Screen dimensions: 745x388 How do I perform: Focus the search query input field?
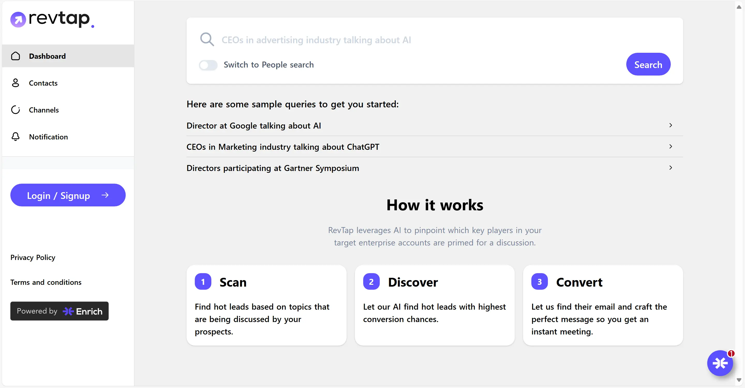[x=405, y=40]
